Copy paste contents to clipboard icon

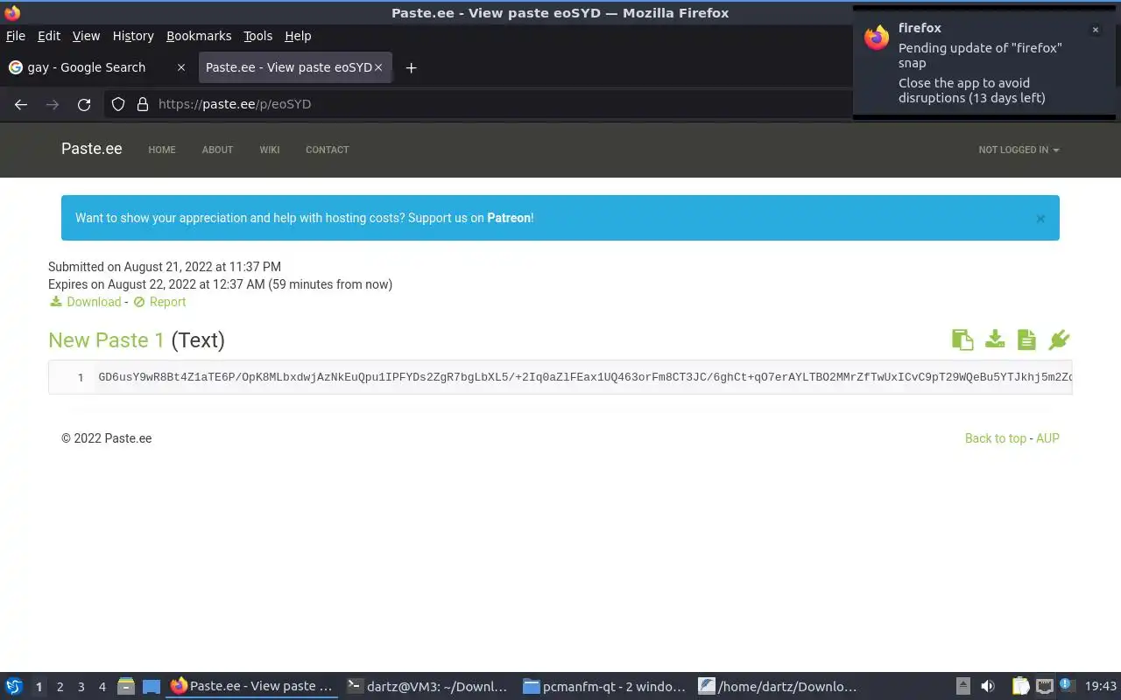[962, 339]
